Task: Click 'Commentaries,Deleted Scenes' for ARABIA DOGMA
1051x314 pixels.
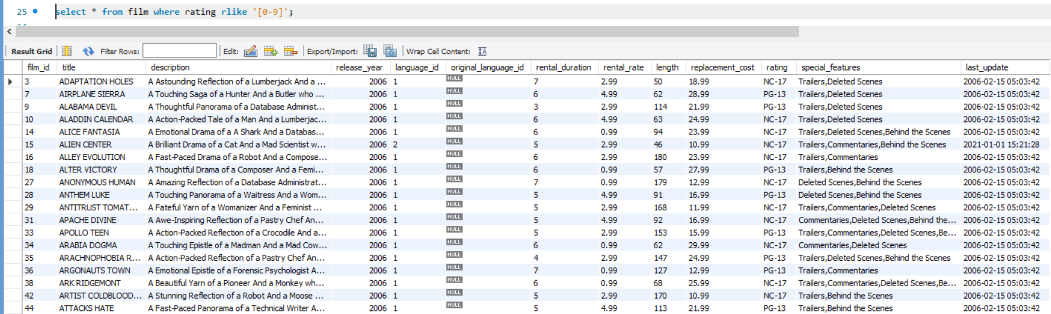Action: tap(878, 245)
